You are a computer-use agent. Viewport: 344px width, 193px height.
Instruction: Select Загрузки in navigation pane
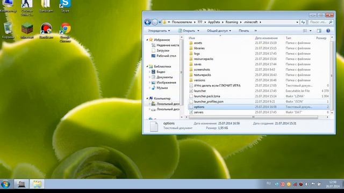click(160, 50)
